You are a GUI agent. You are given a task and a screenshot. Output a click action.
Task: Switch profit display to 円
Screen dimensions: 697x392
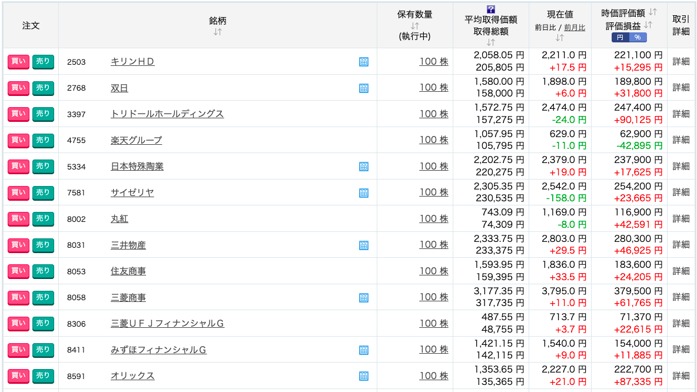tap(620, 37)
